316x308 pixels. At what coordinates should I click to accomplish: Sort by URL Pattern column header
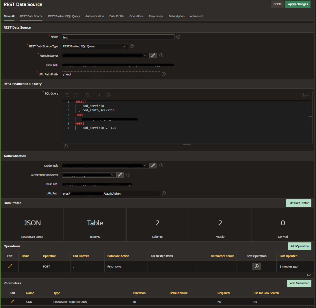pyautogui.click(x=81, y=256)
